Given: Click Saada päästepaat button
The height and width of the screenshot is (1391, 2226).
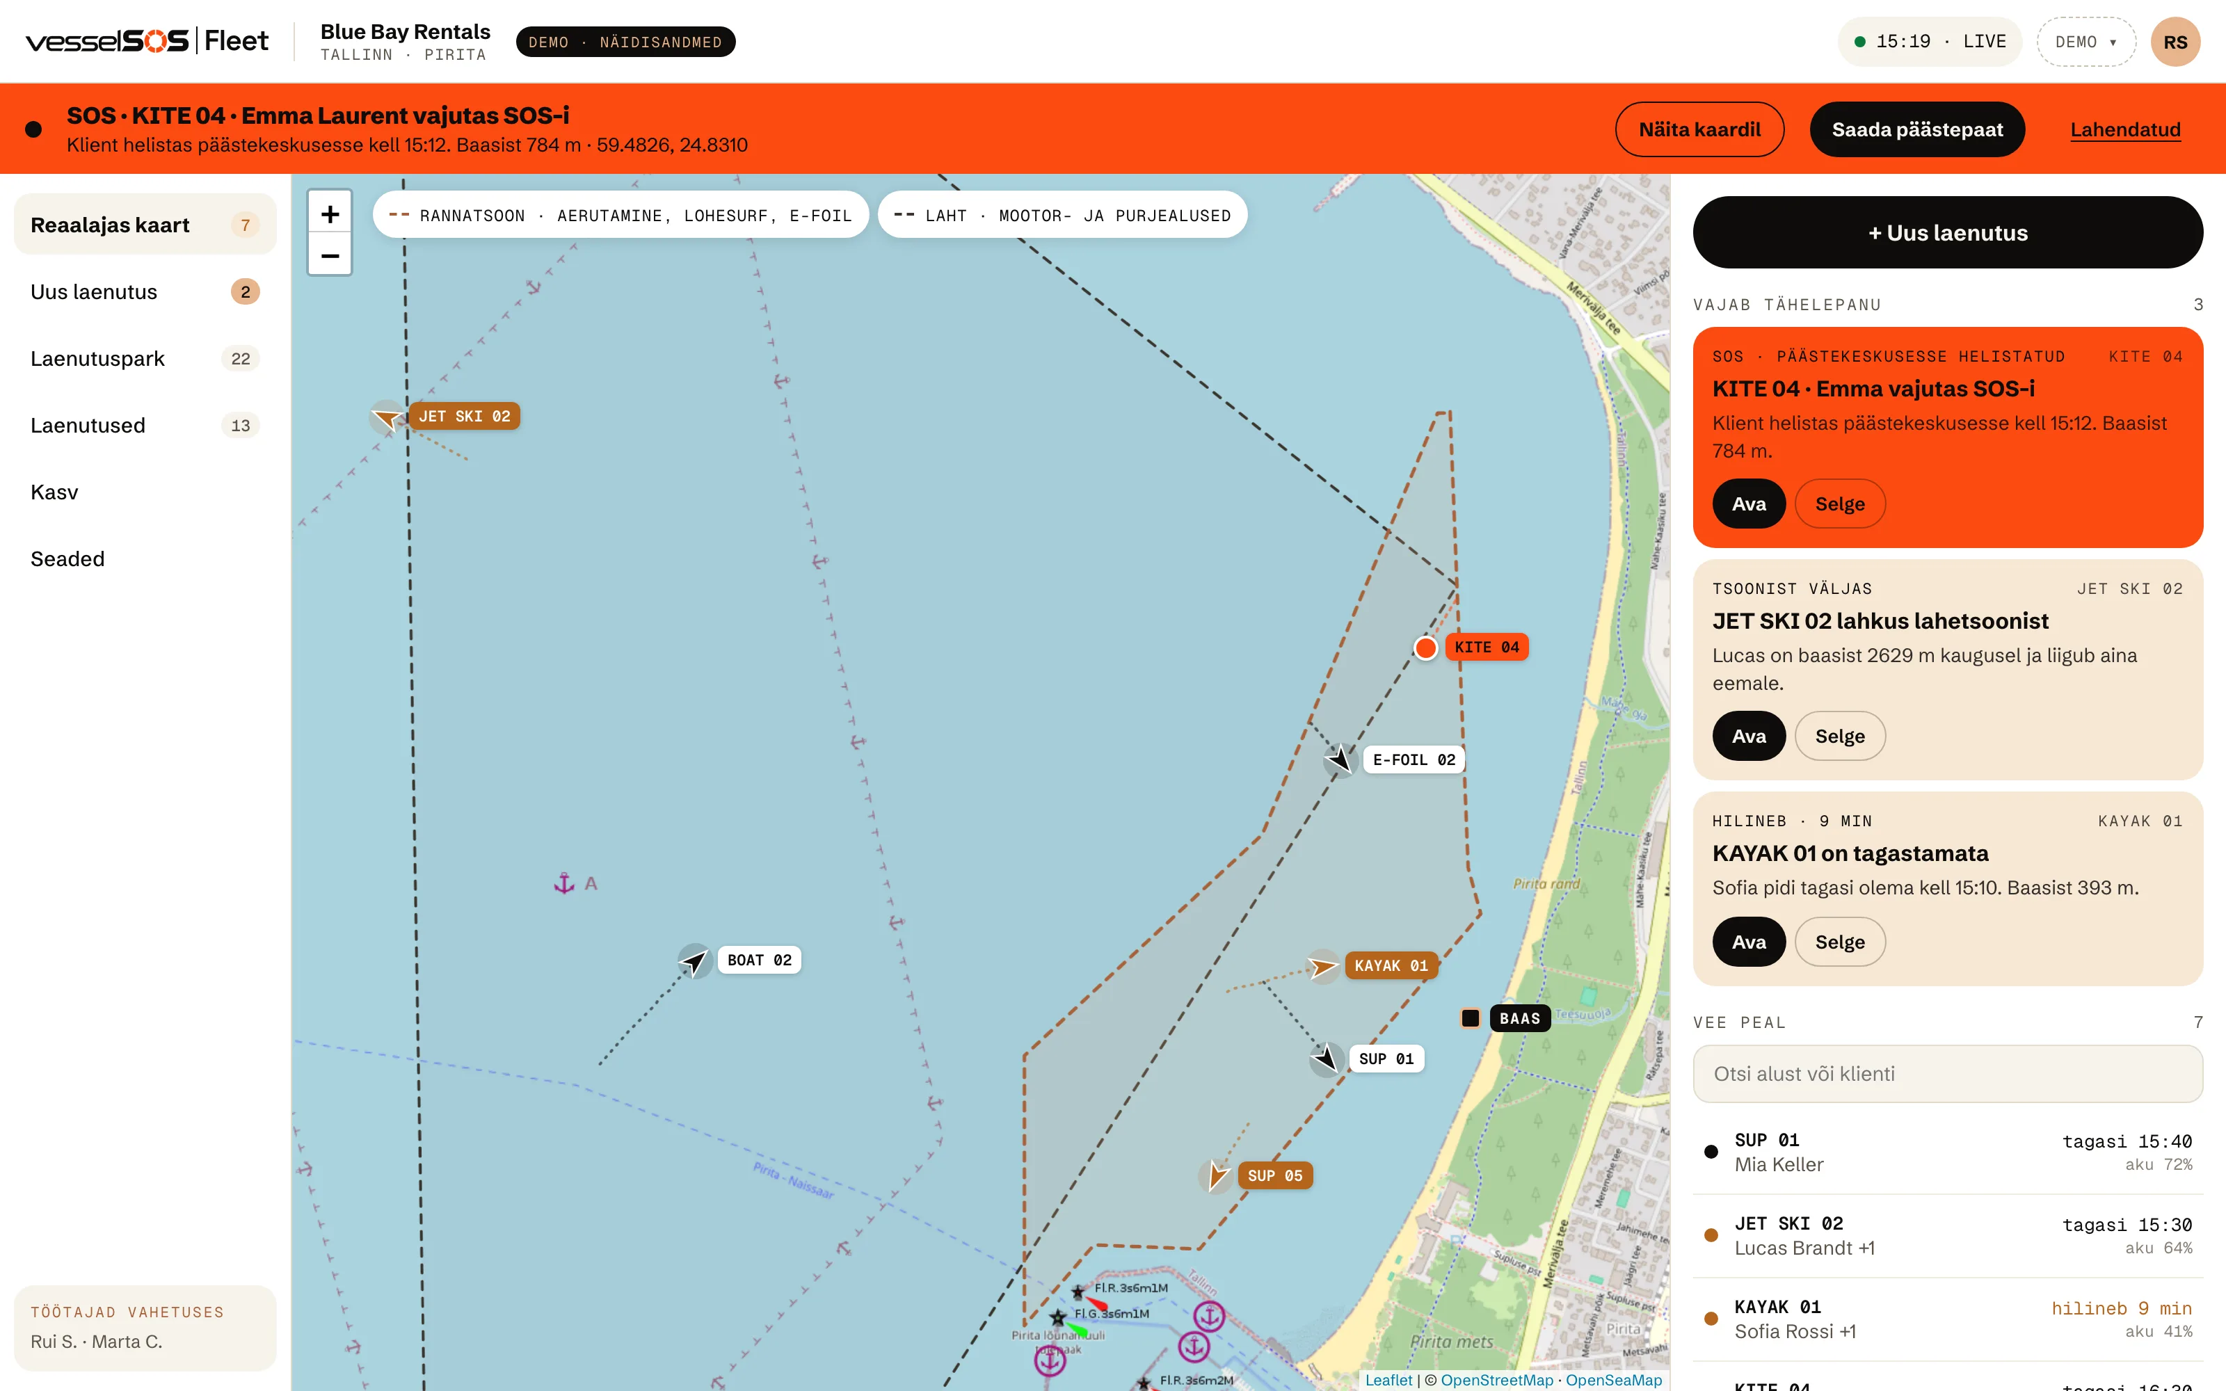Looking at the screenshot, I should [1917, 130].
